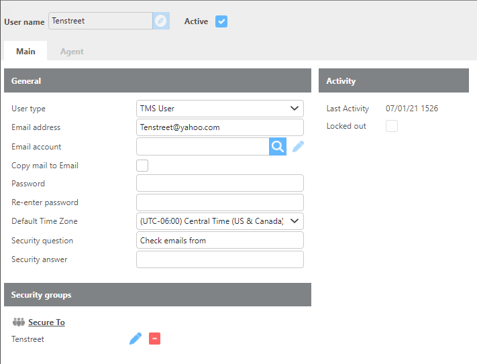This screenshot has width=477, height=364.
Task: Uncheck the Active checkbox
Action: pyautogui.click(x=221, y=21)
